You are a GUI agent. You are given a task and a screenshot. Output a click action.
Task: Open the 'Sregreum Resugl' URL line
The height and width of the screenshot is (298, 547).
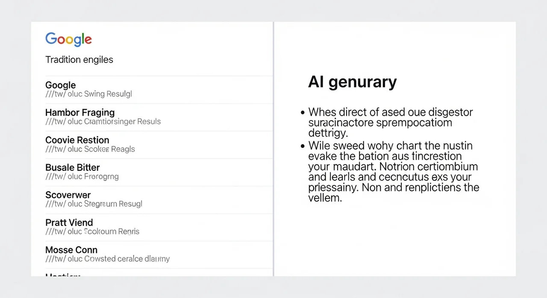coord(94,204)
